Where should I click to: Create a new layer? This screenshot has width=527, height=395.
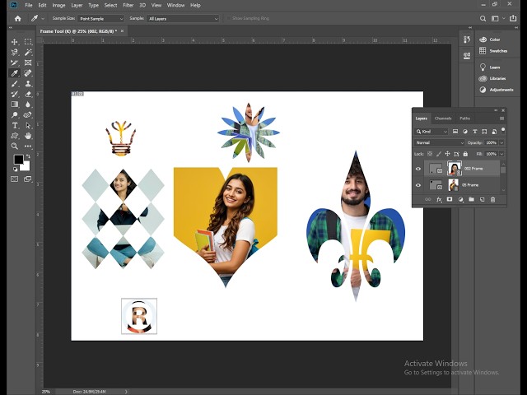tap(482, 199)
